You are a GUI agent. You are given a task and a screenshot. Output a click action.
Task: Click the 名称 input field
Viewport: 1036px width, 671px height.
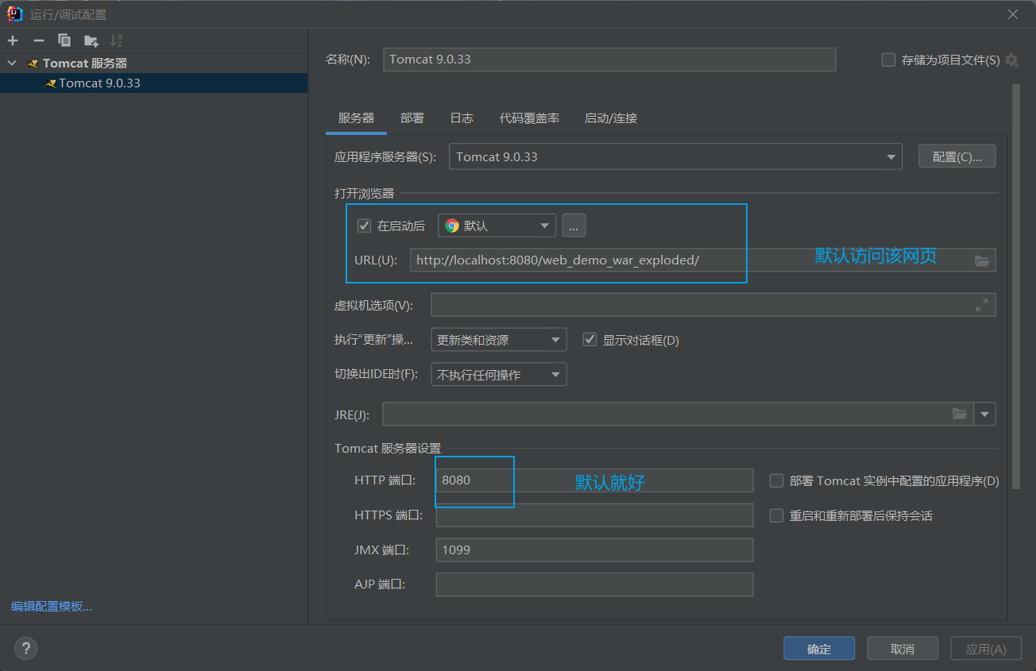coord(609,60)
